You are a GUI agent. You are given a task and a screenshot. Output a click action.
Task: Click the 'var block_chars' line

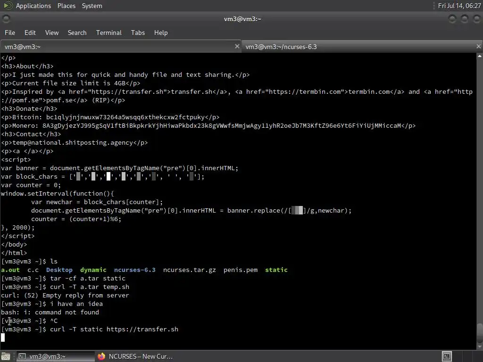pyautogui.click(x=102, y=177)
